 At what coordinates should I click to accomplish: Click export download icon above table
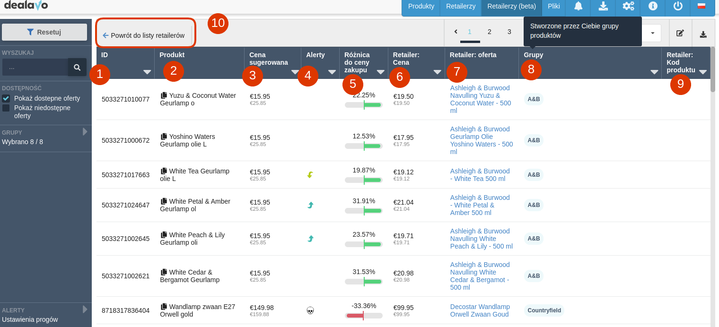703,34
